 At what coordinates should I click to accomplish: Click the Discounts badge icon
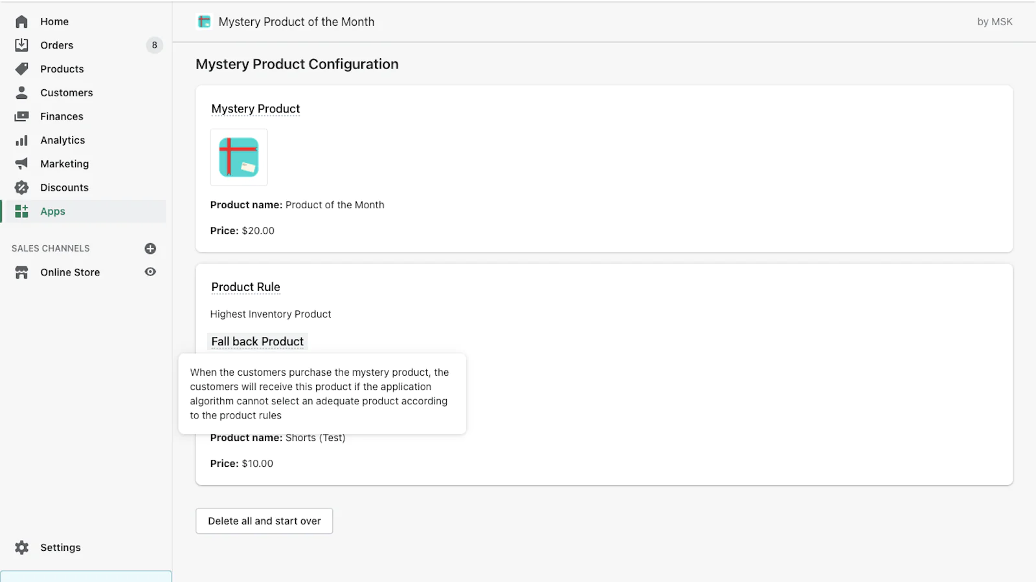[x=21, y=188]
